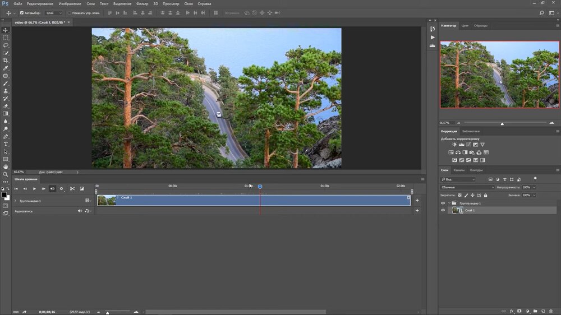Select the Crop tool in toolbar
Screen dimensions: 561x315
click(x=6, y=61)
